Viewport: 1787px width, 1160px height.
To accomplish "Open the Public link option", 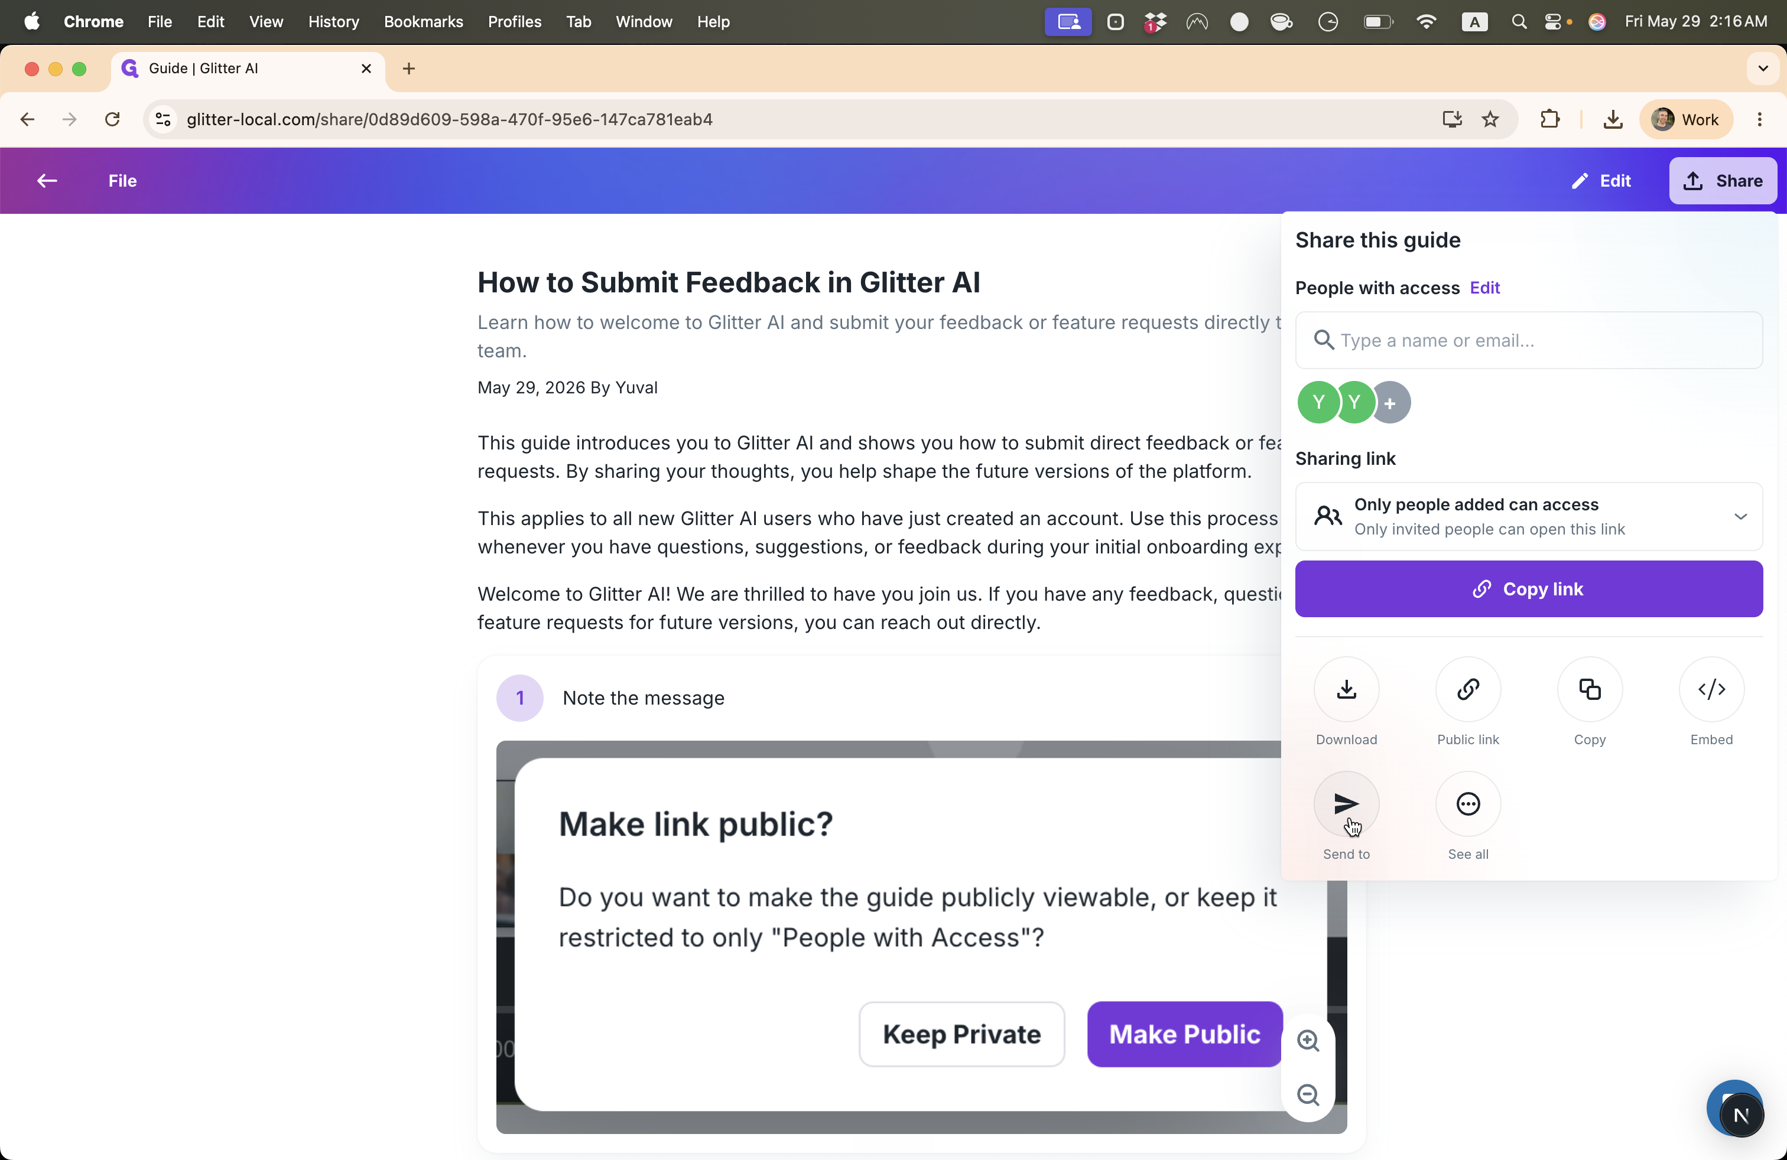I will coord(1468,689).
